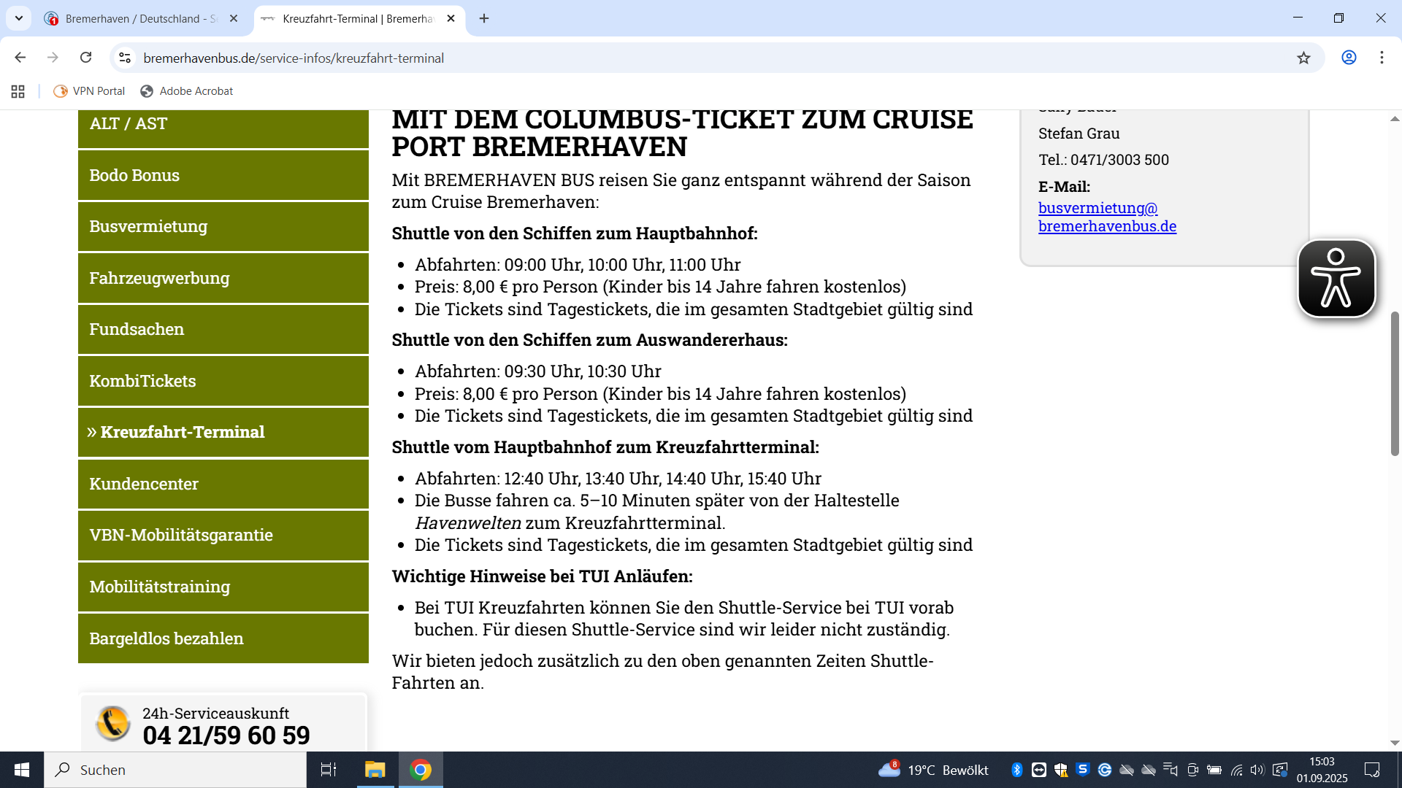Open File Explorer from taskbar
The image size is (1402, 788).
375,770
